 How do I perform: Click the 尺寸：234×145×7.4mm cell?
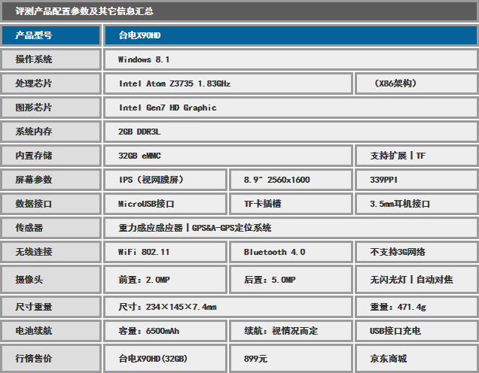coord(228,307)
